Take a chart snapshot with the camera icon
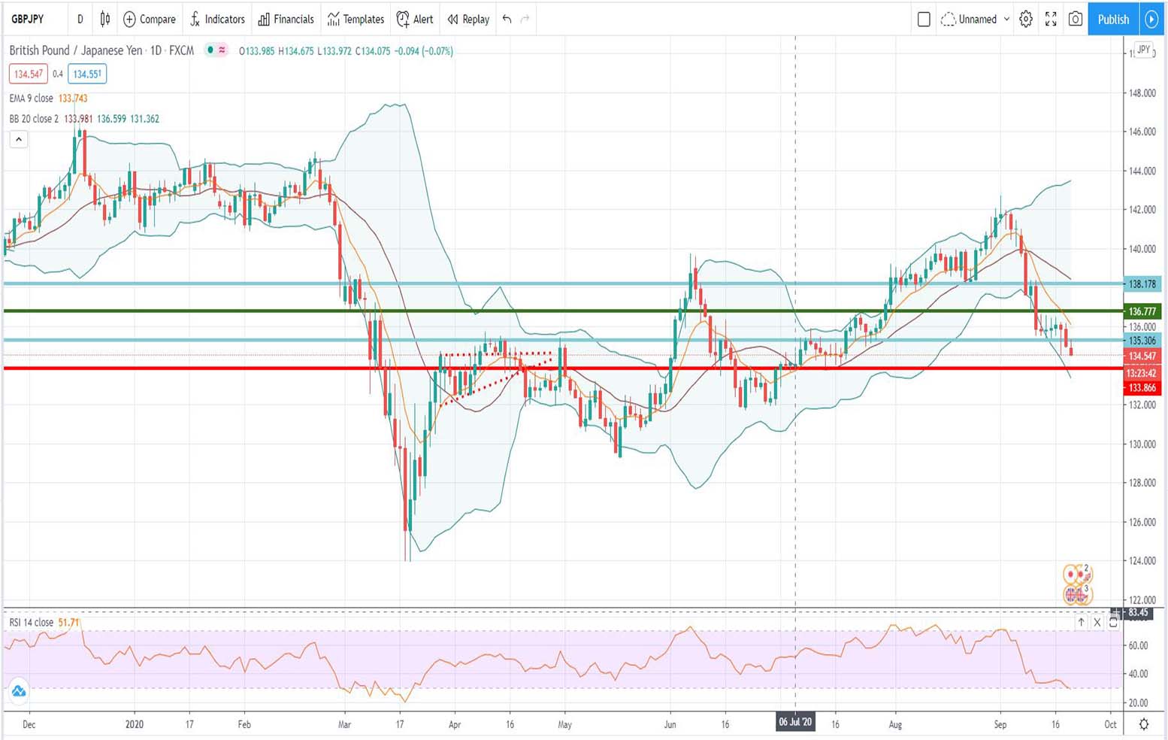This screenshot has width=1168, height=740. click(x=1075, y=20)
